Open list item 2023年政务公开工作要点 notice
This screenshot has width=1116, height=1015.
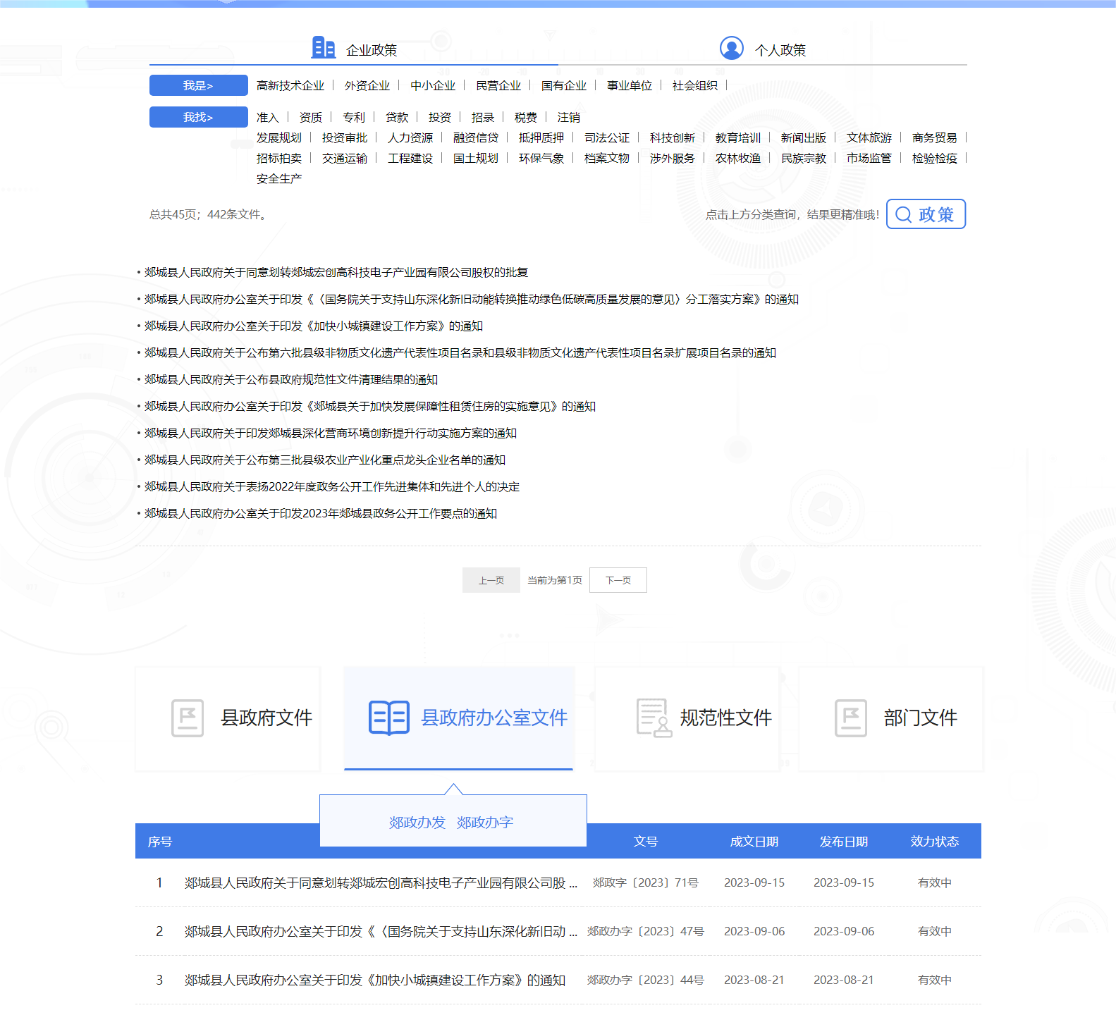(321, 513)
